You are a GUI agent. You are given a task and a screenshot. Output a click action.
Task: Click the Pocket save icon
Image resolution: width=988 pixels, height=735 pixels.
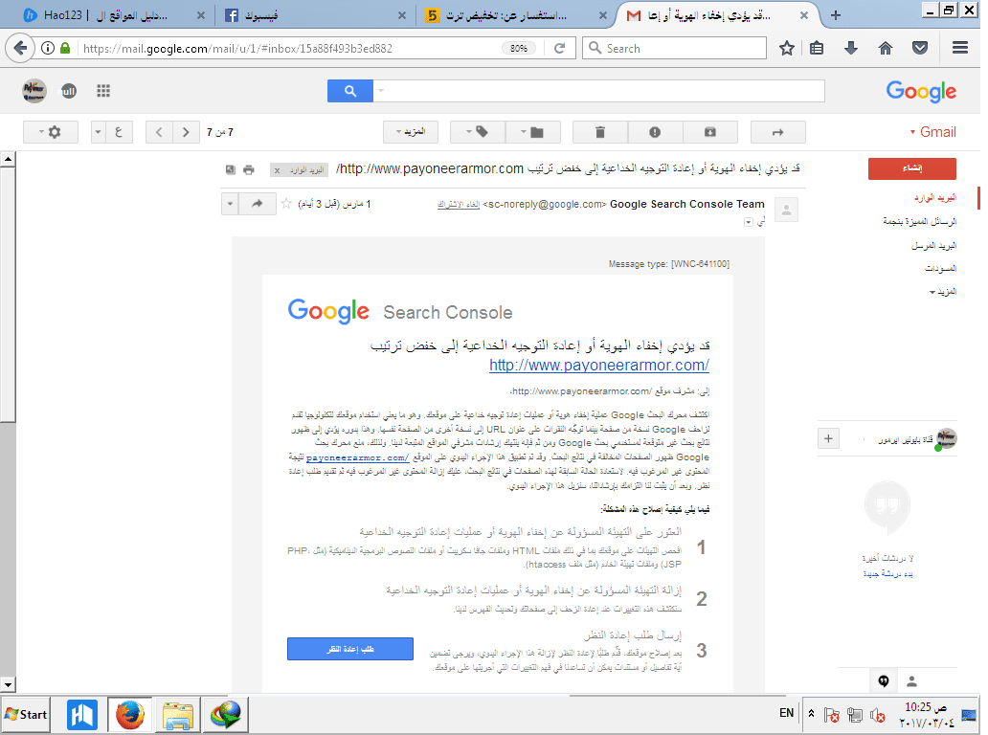click(x=920, y=49)
